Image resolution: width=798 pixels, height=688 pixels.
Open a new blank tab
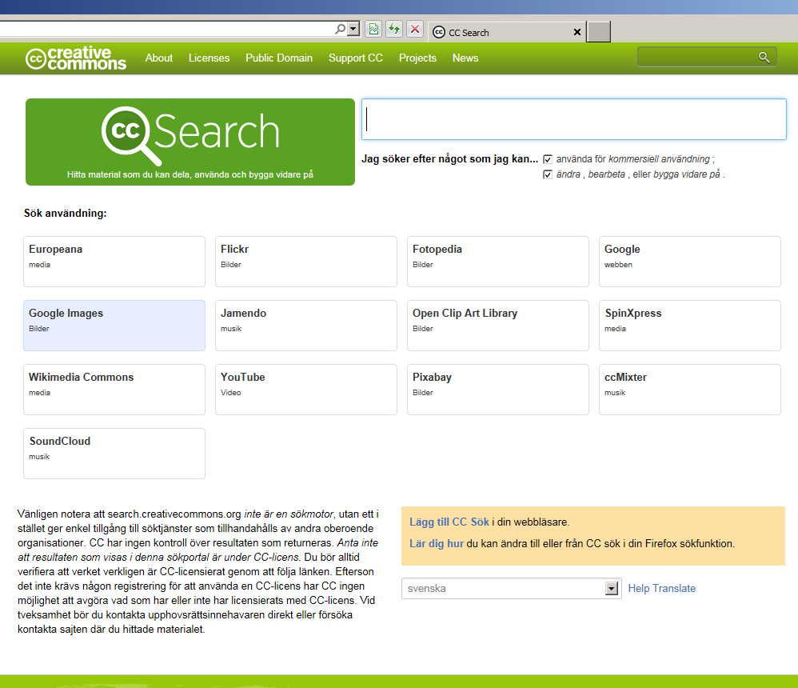coord(598,31)
